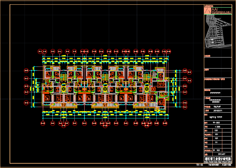Select the site location plan thumbnail
Image resolution: width=236 pixels, height=168 pixels.
218,31
